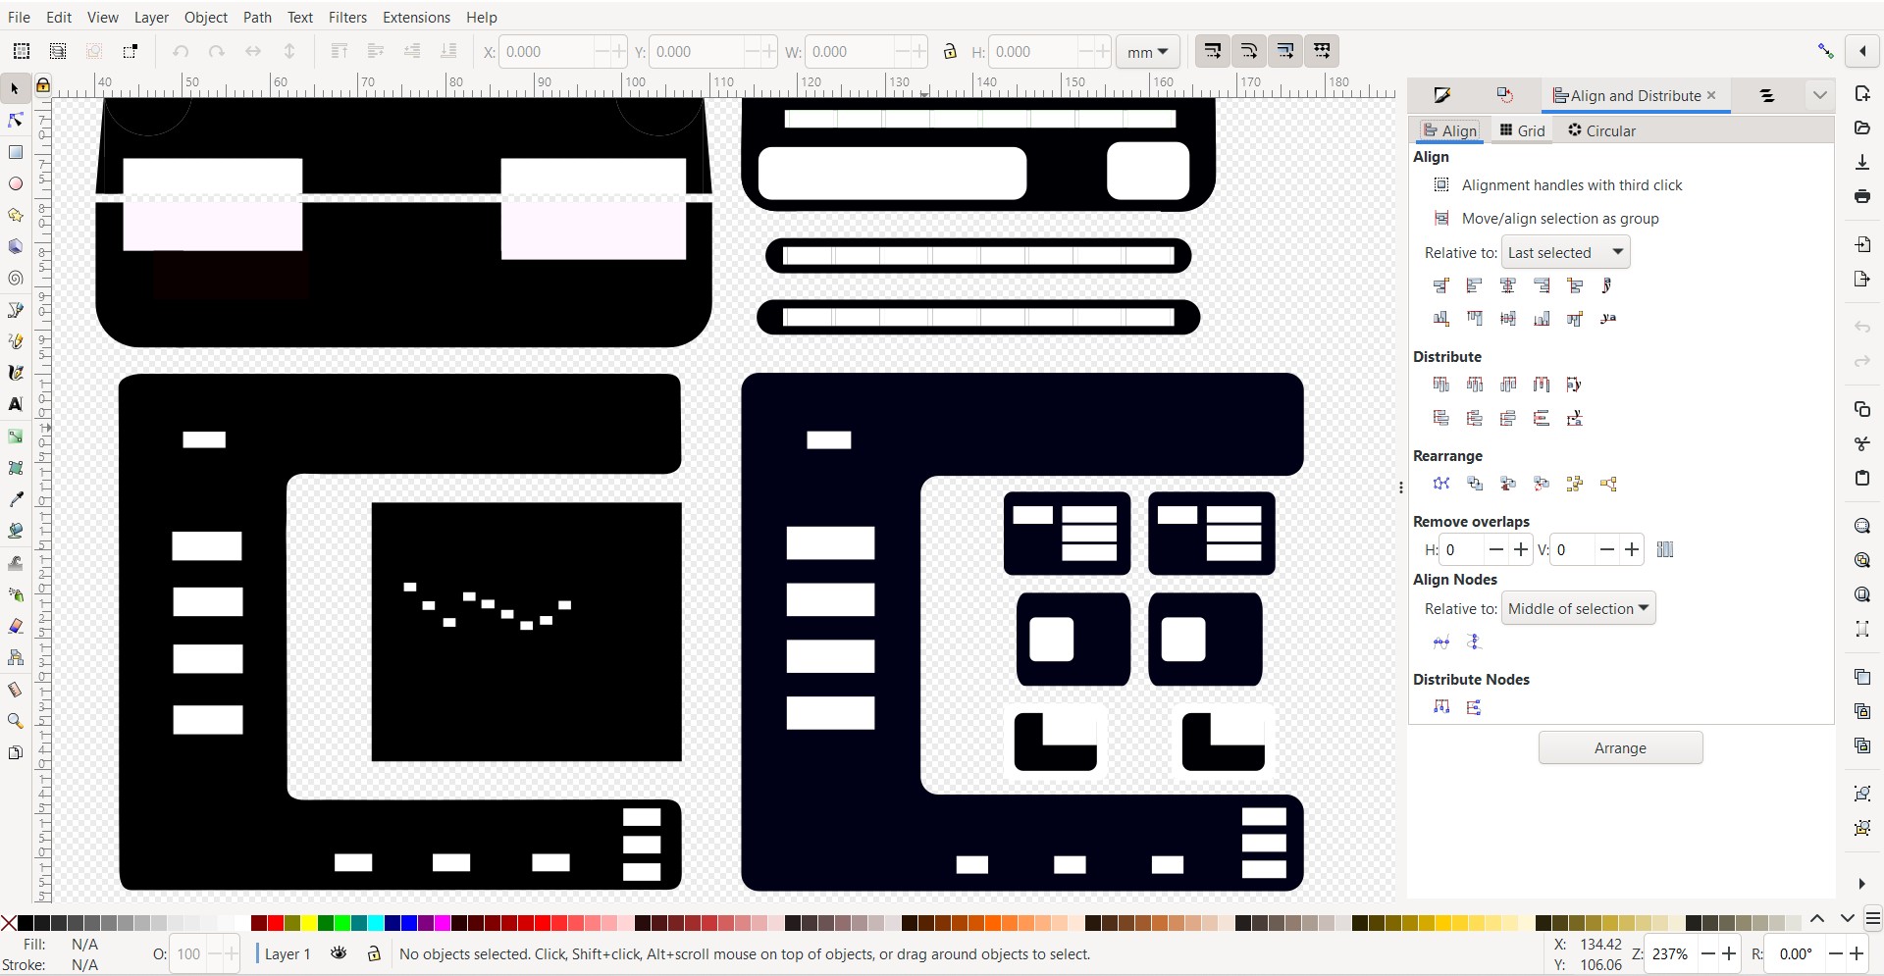Toggle moving patterns with objects
This screenshot has width=1884, height=976.
pyautogui.click(x=1322, y=51)
